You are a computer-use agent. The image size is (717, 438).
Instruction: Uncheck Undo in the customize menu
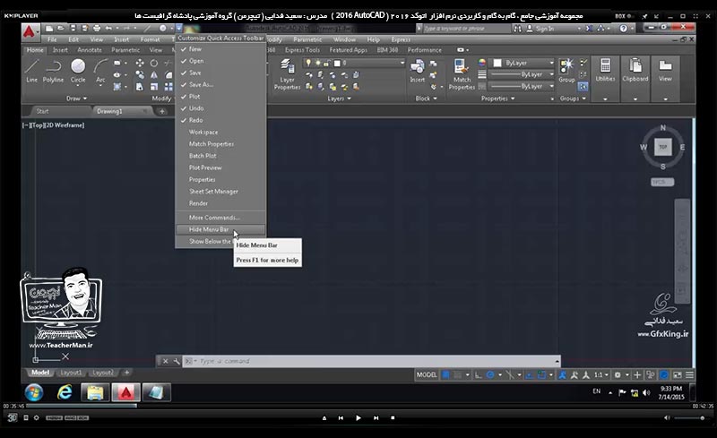pyautogui.click(x=220, y=108)
